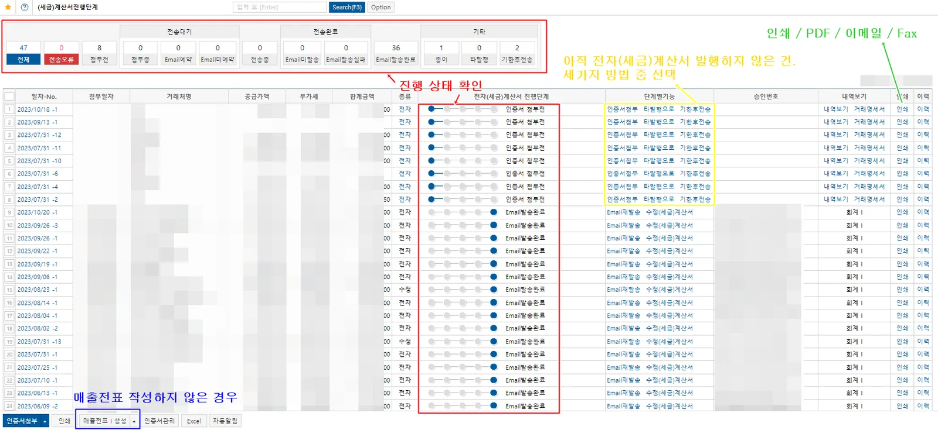This screenshot has height=430, width=938.
Task: Click the 매출전표 I 생성 button
Action: tap(104, 421)
